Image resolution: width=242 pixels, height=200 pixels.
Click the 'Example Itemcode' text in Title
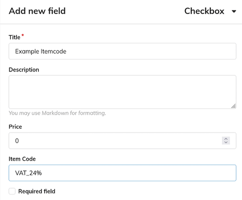pos(40,51)
